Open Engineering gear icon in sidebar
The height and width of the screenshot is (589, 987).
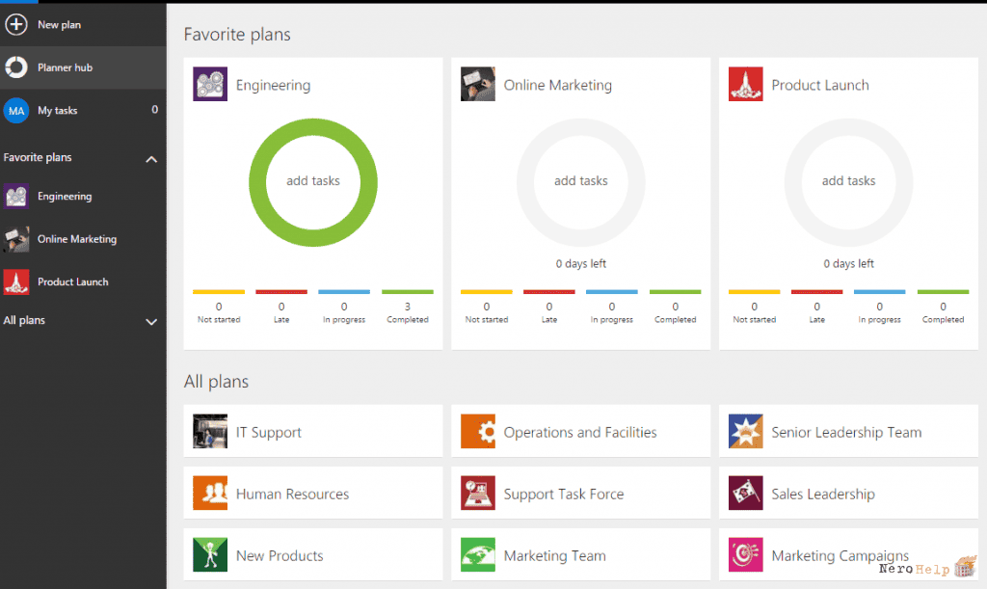click(16, 197)
